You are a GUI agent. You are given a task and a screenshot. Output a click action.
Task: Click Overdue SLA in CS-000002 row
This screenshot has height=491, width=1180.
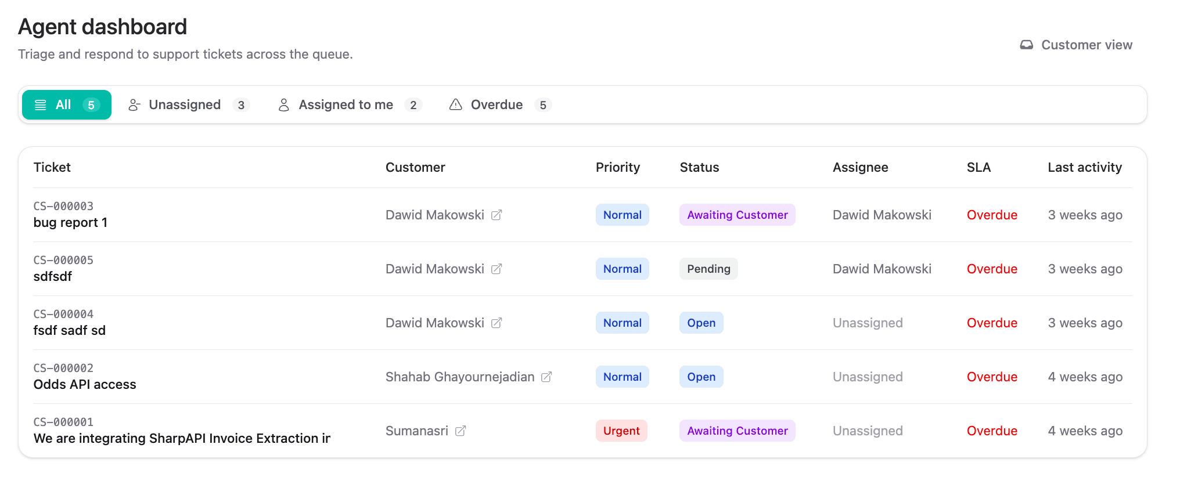pos(992,377)
